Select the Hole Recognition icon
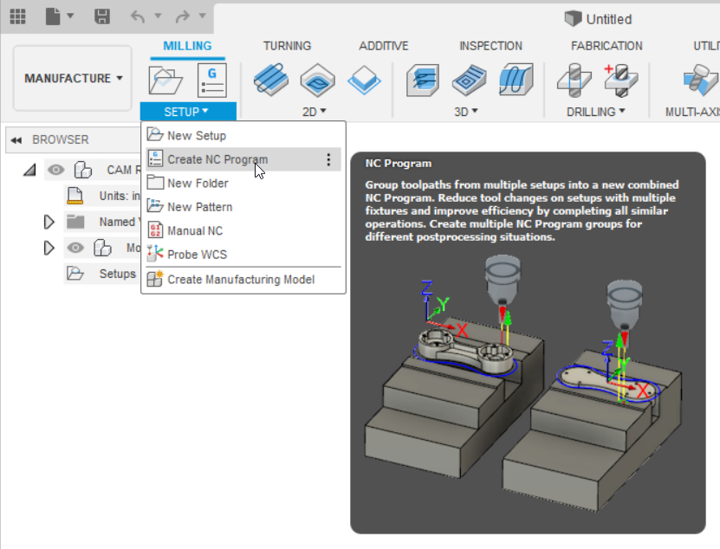 [x=621, y=81]
